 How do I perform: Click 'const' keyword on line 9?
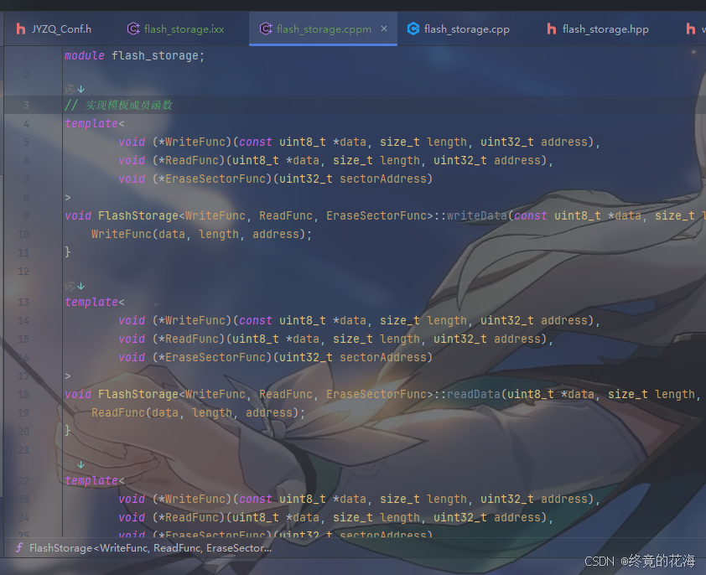[531, 215]
